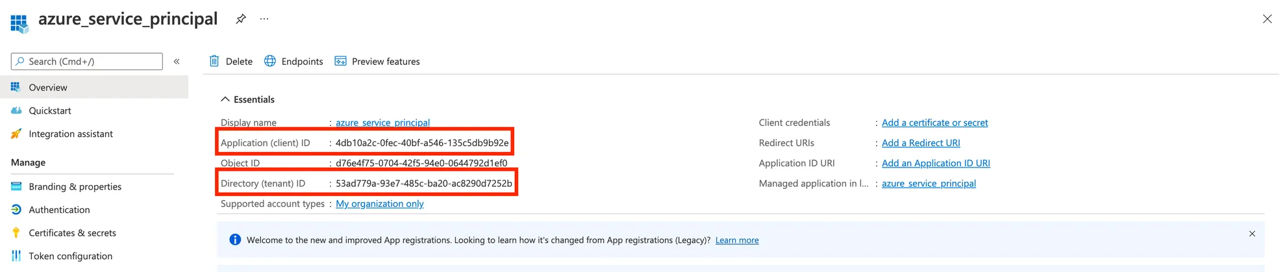The height and width of the screenshot is (272, 1287).
Task: Select Overview in the left menu
Action: pos(48,88)
